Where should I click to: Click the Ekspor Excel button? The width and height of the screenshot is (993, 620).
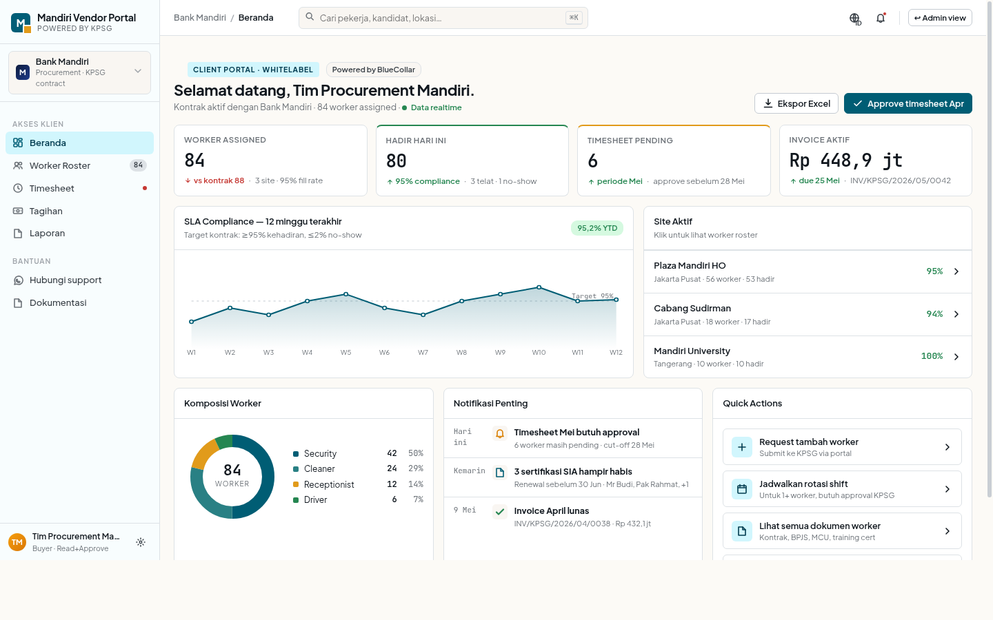(x=796, y=103)
